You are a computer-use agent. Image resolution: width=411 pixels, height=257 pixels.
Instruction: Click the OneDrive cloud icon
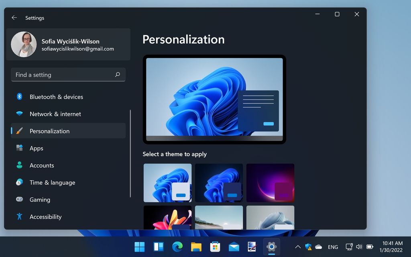point(319,247)
